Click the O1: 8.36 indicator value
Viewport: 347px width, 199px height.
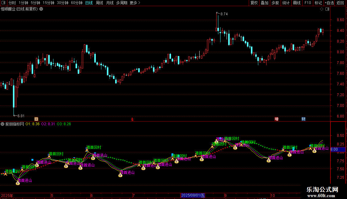click(33, 124)
